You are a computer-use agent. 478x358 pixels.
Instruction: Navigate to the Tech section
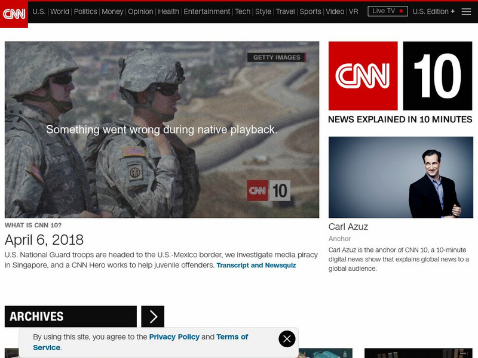(243, 11)
